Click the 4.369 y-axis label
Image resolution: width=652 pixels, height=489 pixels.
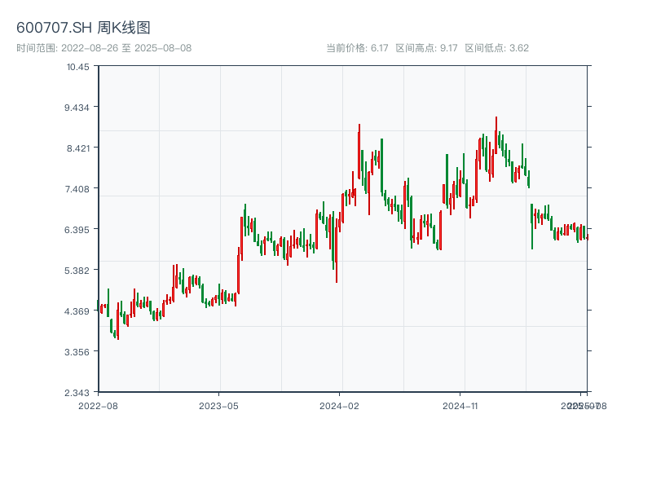click(x=78, y=311)
